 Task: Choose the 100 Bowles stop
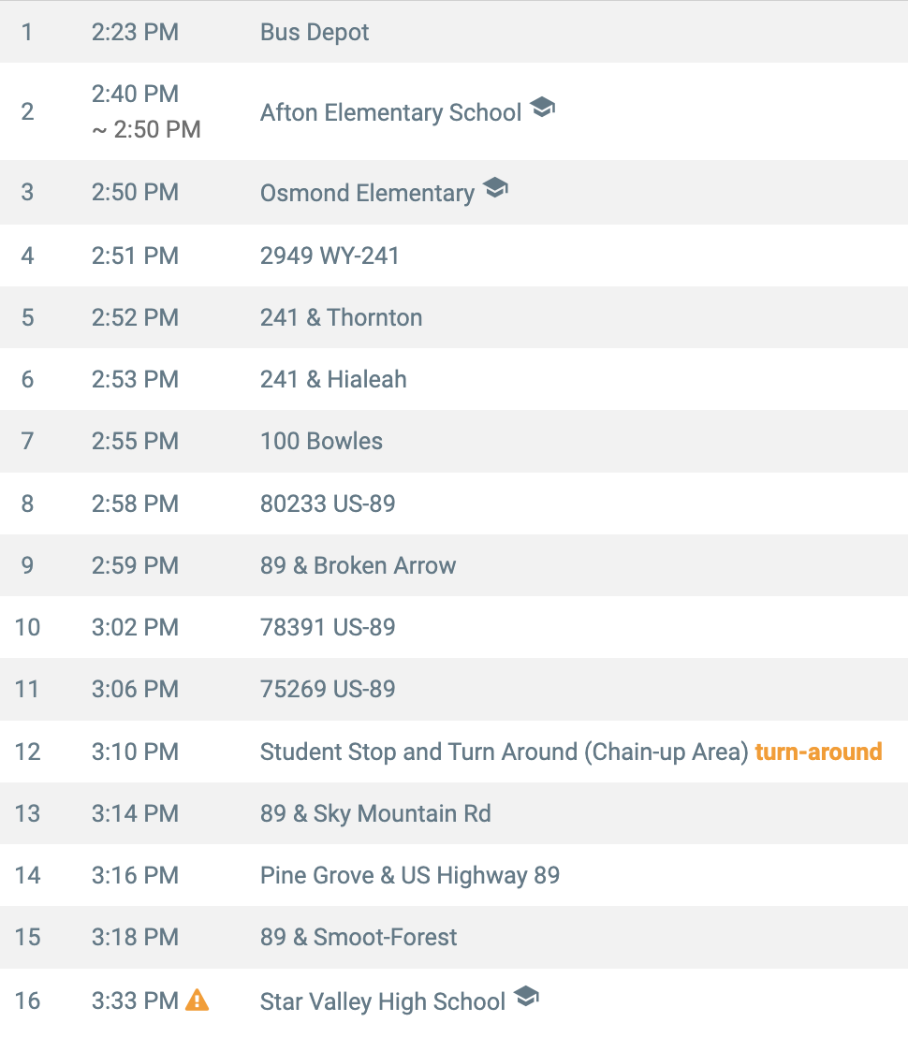454,441
